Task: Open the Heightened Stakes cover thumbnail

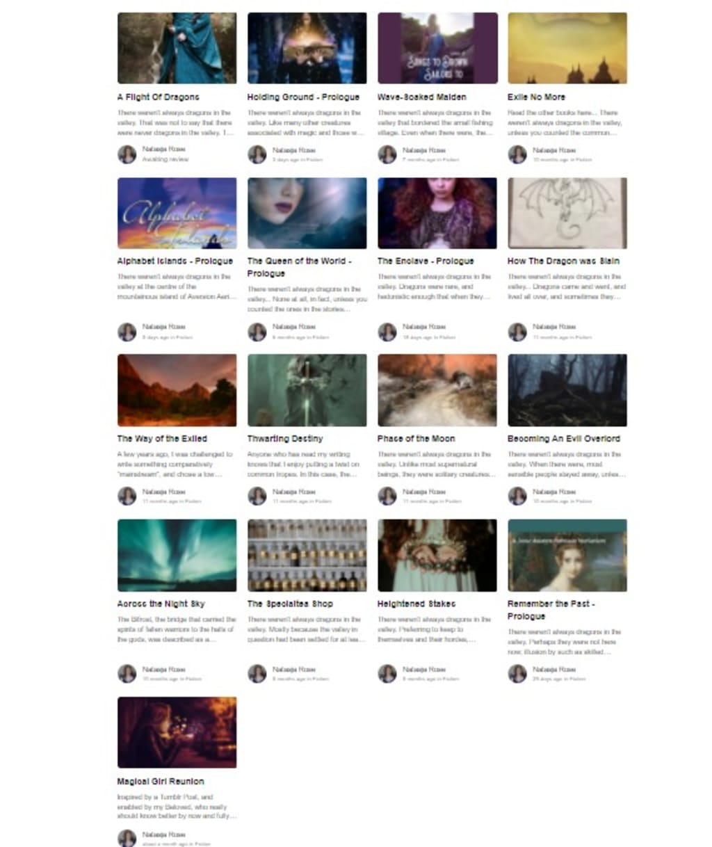Action: point(437,555)
